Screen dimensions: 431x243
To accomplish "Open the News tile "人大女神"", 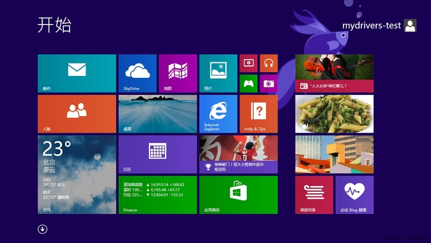I will click(x=334, y=73).
